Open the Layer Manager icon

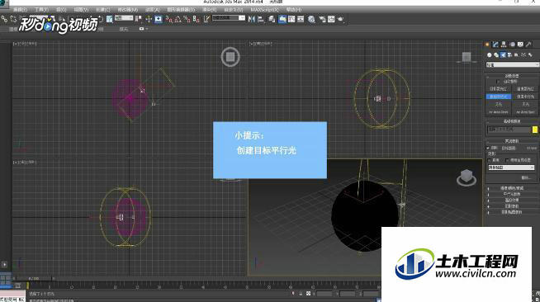click(272, 19)
